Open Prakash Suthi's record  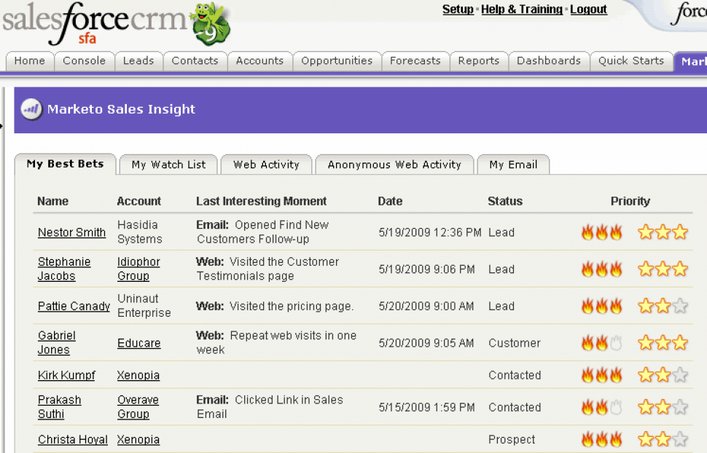[x=60, y=407]
